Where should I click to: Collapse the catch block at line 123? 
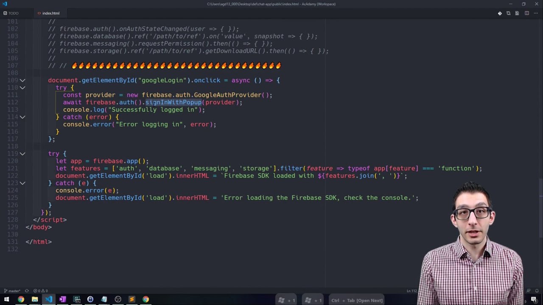coord(22,183)
